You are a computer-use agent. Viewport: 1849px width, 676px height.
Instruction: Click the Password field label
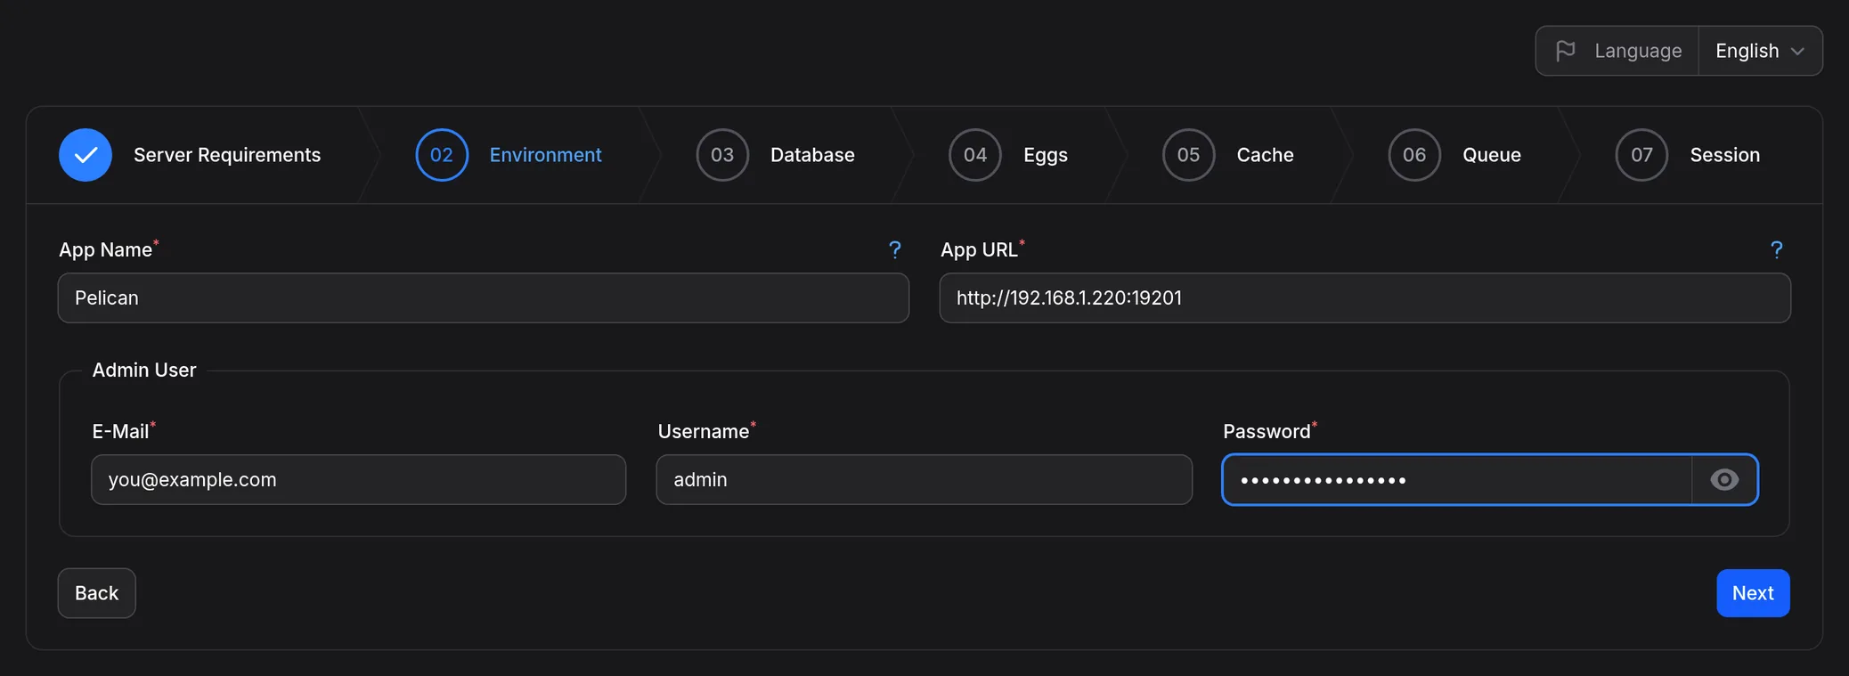pyautogui.click(x=1267, y=431)
